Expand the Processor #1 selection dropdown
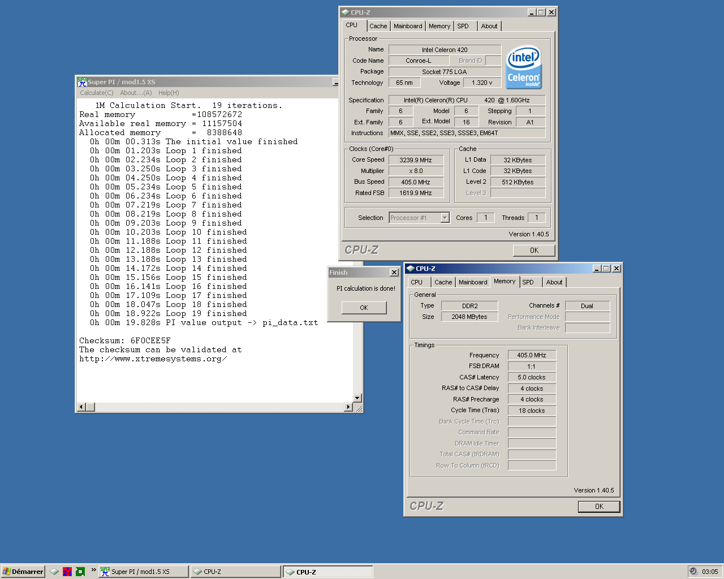The width and height of the screenshot is (724, 579). pos(445,218)
